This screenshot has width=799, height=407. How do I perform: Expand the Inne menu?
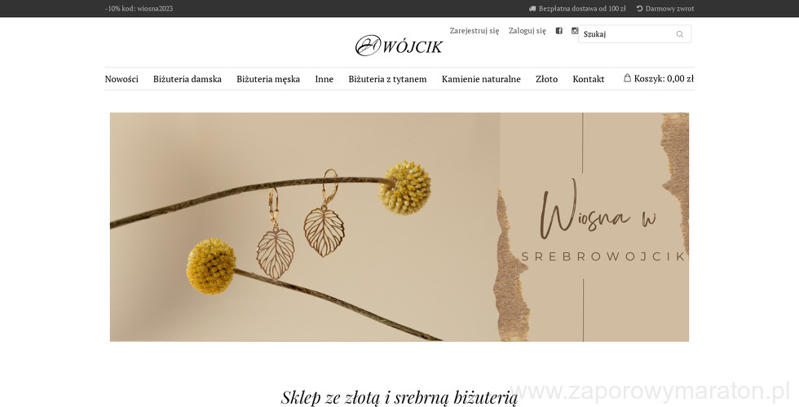coord(324,79)
